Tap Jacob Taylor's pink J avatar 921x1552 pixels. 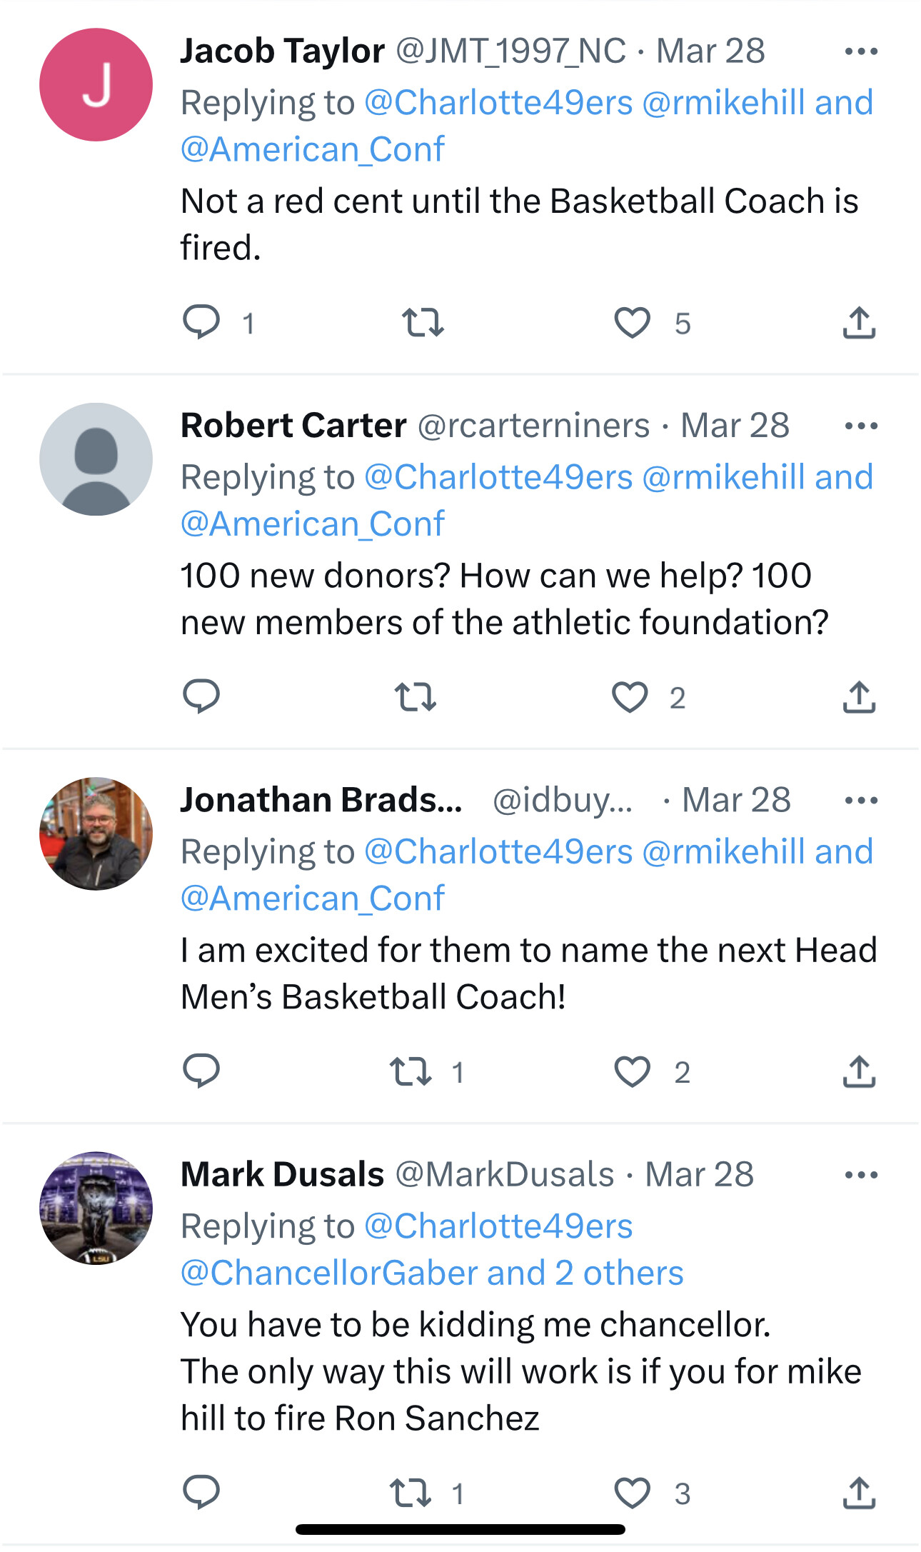tap(96, 84)
